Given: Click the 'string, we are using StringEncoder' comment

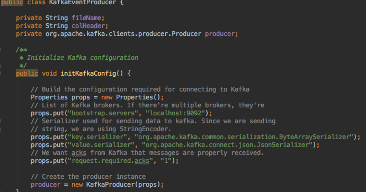Looking at the screenshot, I should [101, 129].
